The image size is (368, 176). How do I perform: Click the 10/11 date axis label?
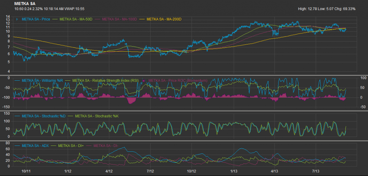(27, 171)
